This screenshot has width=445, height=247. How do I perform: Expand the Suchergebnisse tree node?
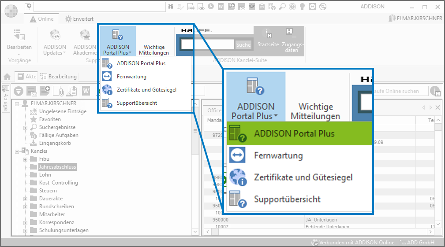click(26, 127)
